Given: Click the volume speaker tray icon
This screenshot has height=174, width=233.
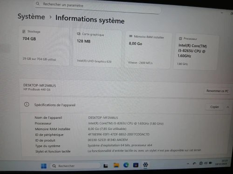Looking at the screenshot, I should 206,163.
